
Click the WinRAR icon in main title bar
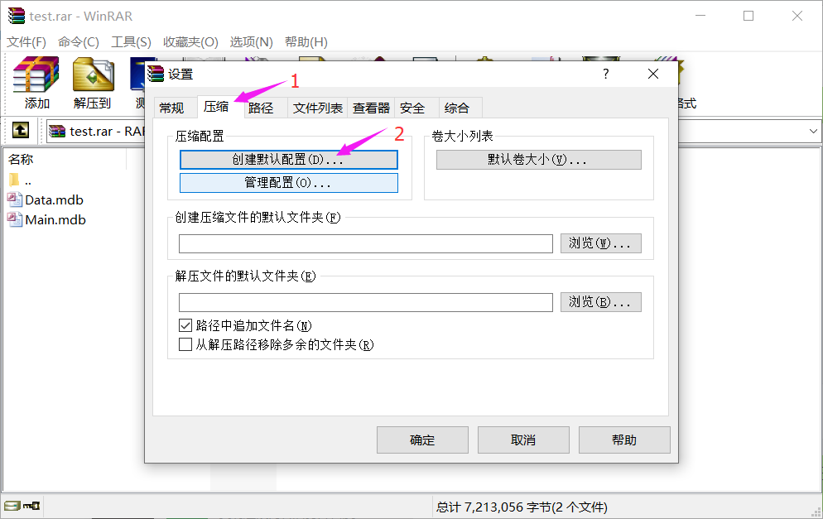coord(17,16)
